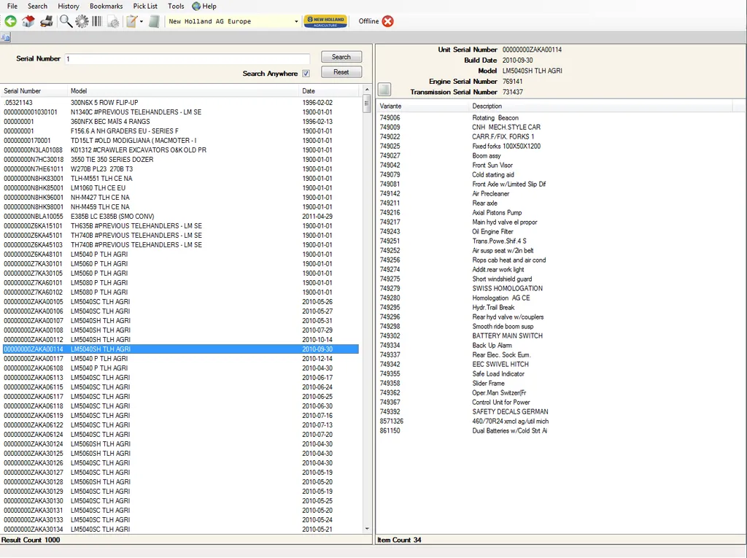747x558 pixels.
Task: Click the serial list scroll down arrow
Action: pos(367,528)
